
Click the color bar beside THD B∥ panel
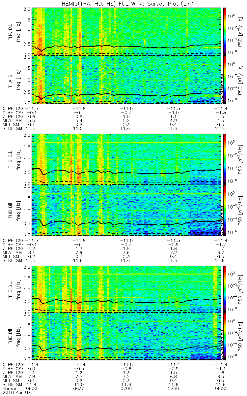coord(225,210)
